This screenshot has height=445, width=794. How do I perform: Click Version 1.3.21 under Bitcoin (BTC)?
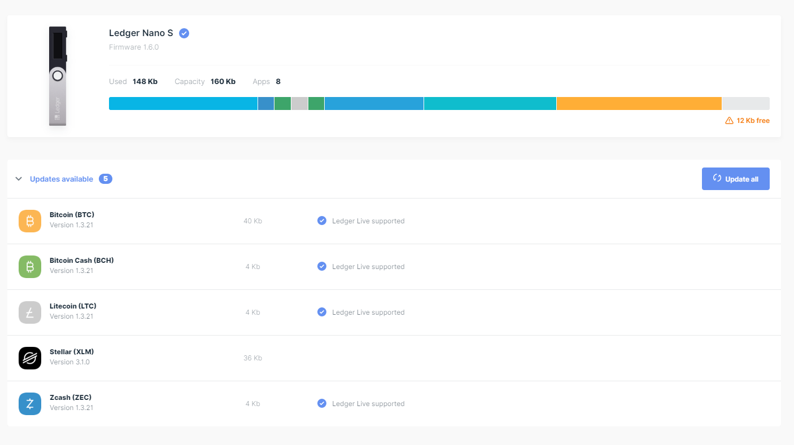coord(71,225)
